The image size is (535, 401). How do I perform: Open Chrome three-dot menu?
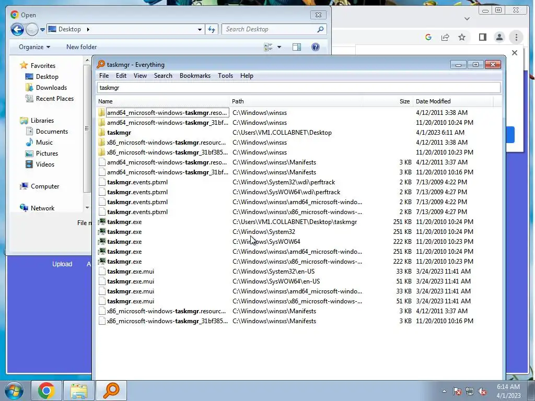[516, 37]
